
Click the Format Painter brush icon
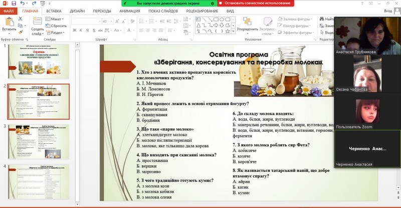(20, 32)
